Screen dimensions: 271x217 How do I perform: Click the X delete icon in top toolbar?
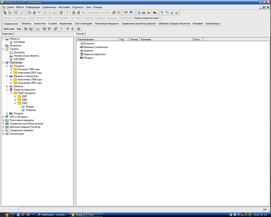coord(68,13)
